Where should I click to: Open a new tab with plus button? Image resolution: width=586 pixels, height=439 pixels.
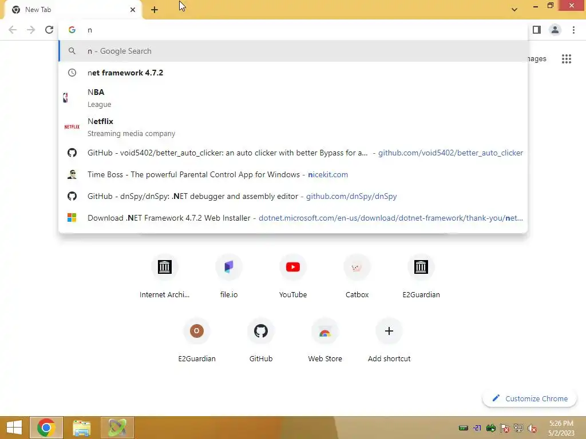tap(155, 10)
